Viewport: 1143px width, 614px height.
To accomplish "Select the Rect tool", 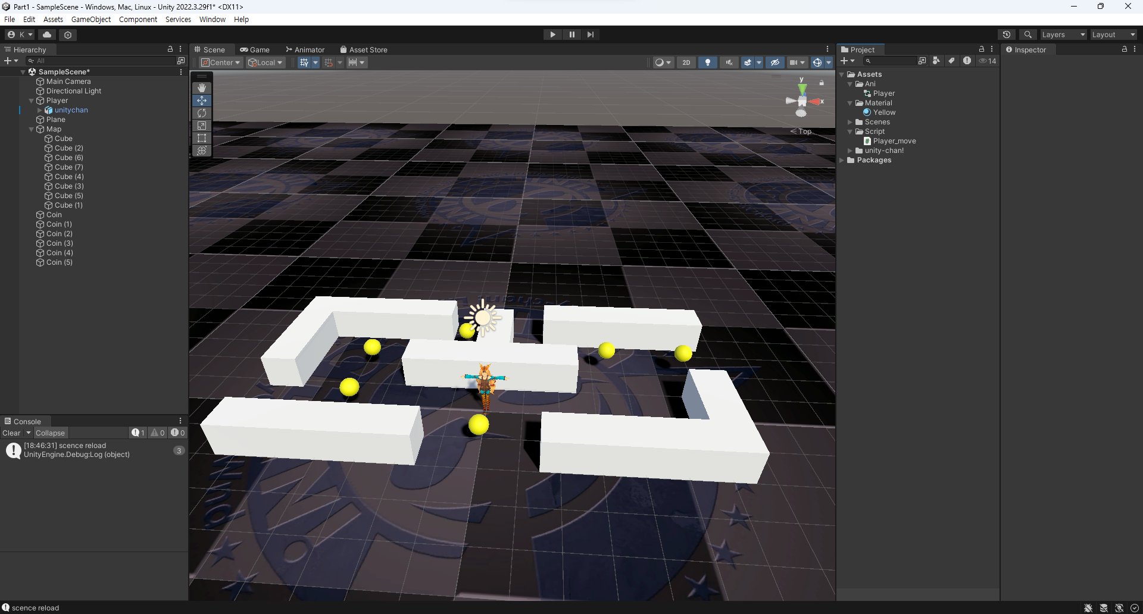I will click(202, 138).
